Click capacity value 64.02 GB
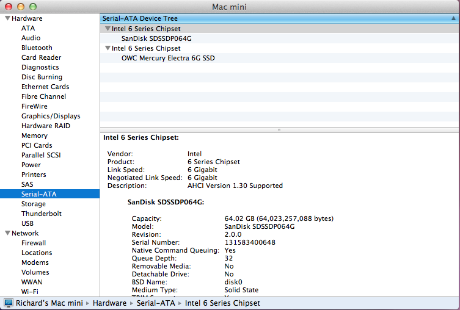Viewport: 460px width, 310px height. tap(279, 218)
